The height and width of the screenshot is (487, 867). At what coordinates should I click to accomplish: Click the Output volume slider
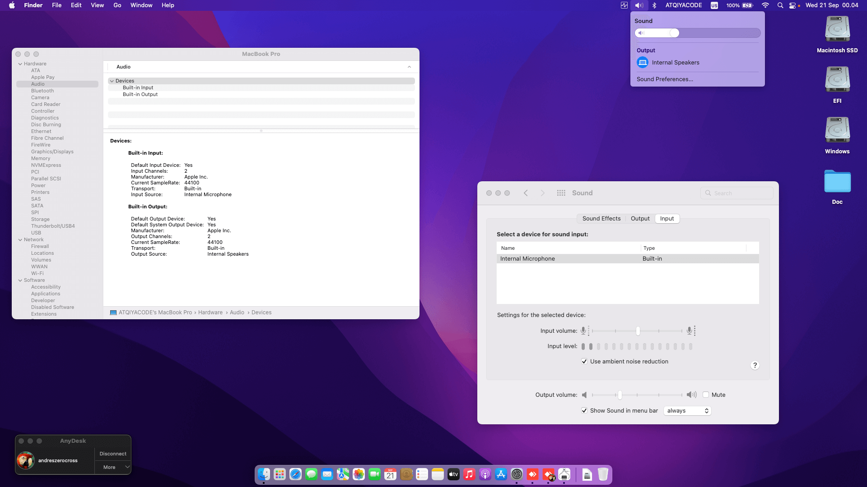point(637,395)
